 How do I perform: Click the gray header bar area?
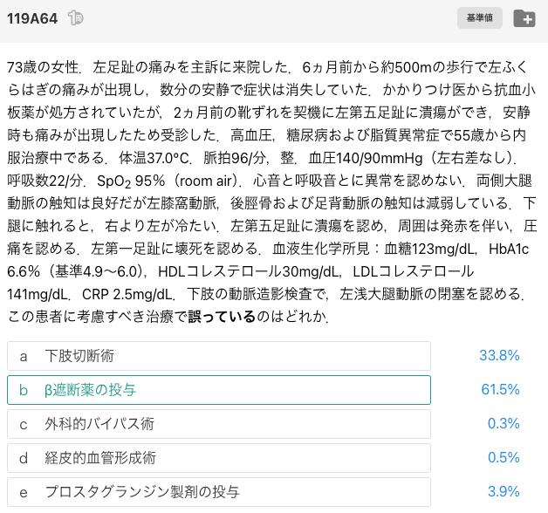coord(274,21)
